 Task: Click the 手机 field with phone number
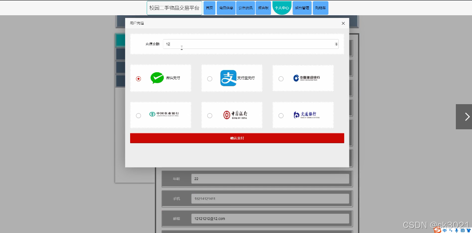point(270,199)
